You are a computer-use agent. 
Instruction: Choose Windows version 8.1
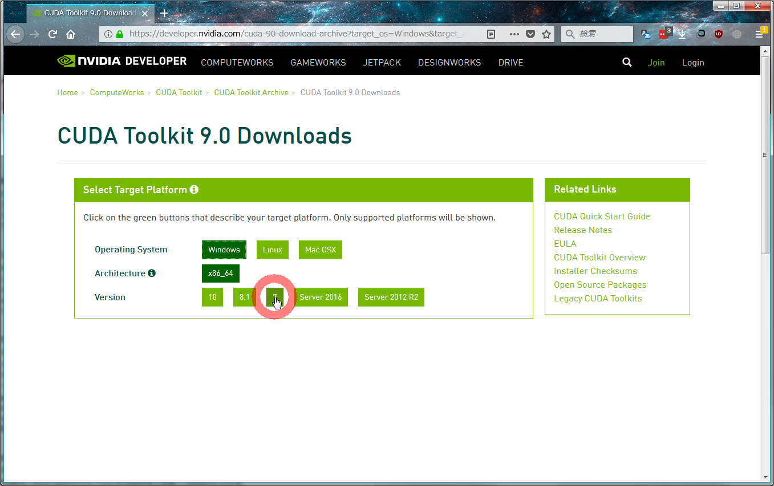click(244, 297)
